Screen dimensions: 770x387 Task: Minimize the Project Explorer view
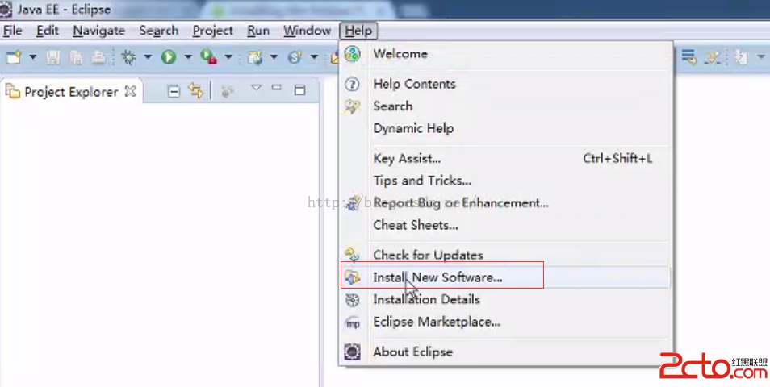click(277, 89)
